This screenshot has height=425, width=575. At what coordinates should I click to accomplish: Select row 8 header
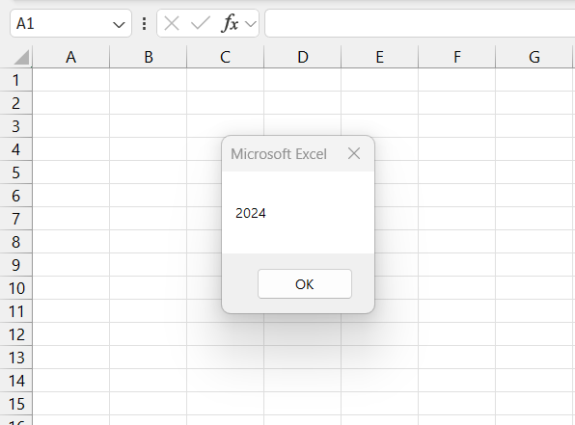(15, 242)
